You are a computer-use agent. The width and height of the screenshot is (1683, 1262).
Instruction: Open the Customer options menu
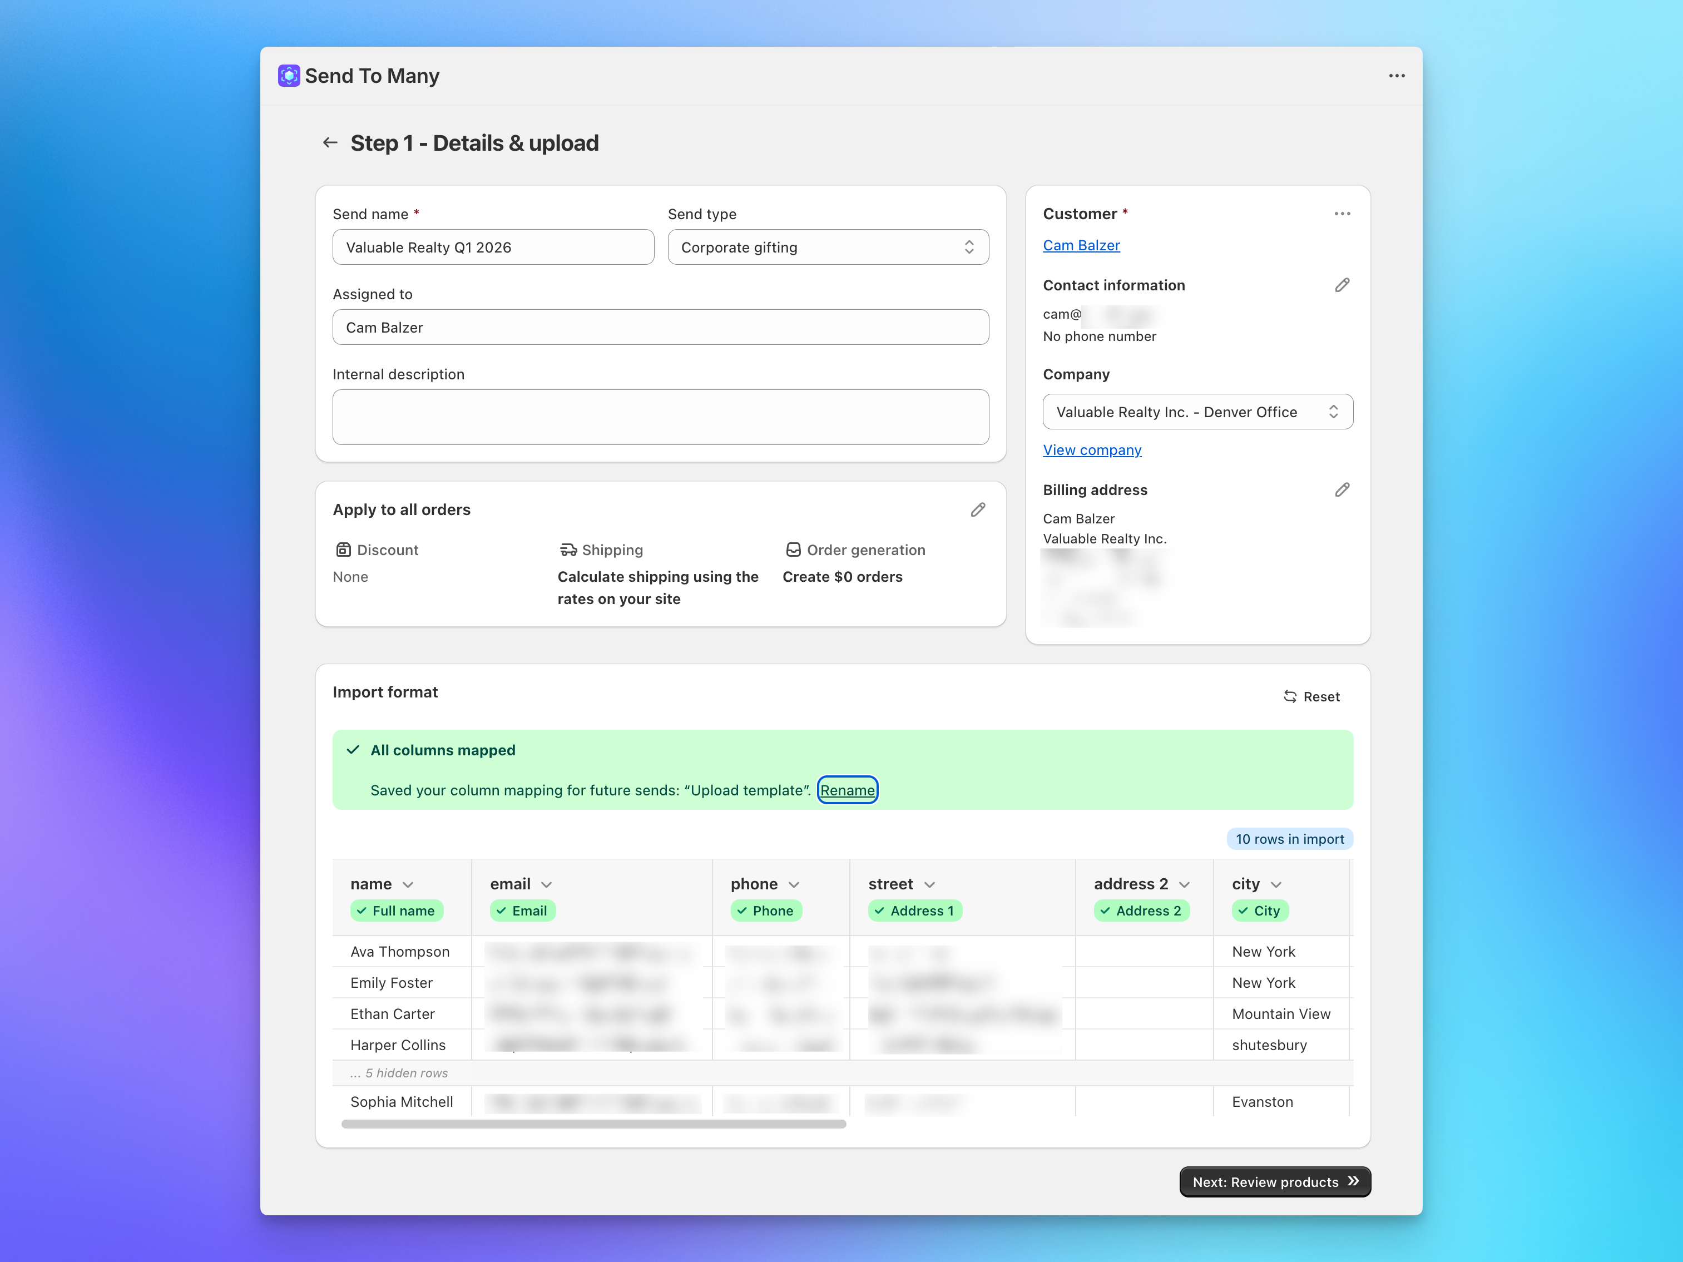[x=1342, y=214]
